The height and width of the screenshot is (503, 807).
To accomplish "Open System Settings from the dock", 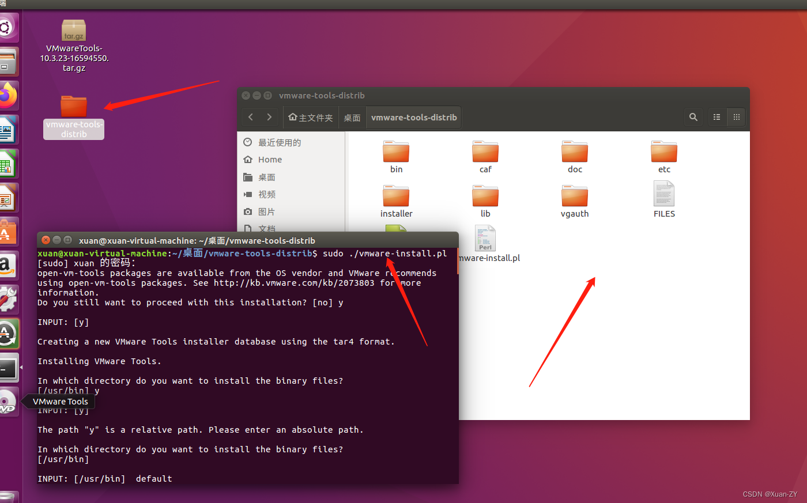I will pyautogui.click(x=8, y=300).
